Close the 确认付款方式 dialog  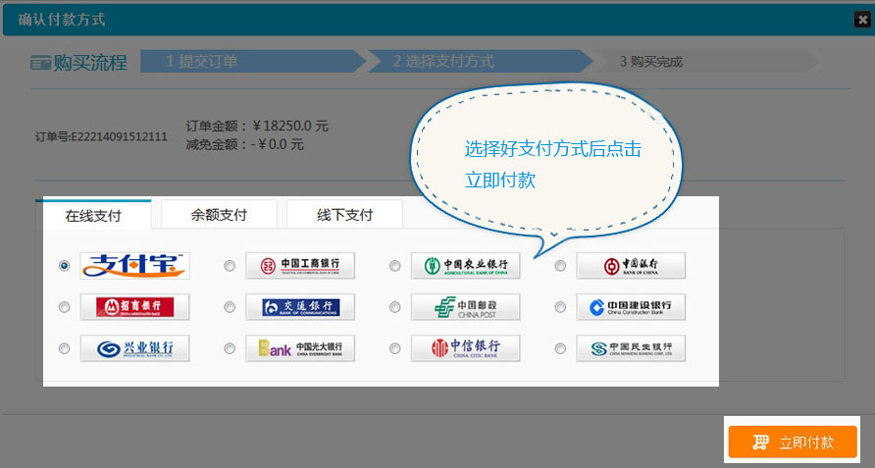click(x=862, y=20)
